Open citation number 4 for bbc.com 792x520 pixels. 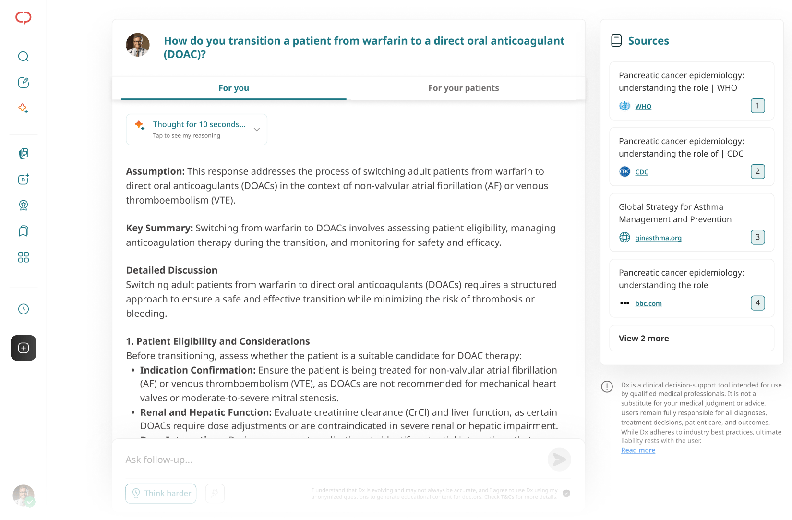(757, 303)
